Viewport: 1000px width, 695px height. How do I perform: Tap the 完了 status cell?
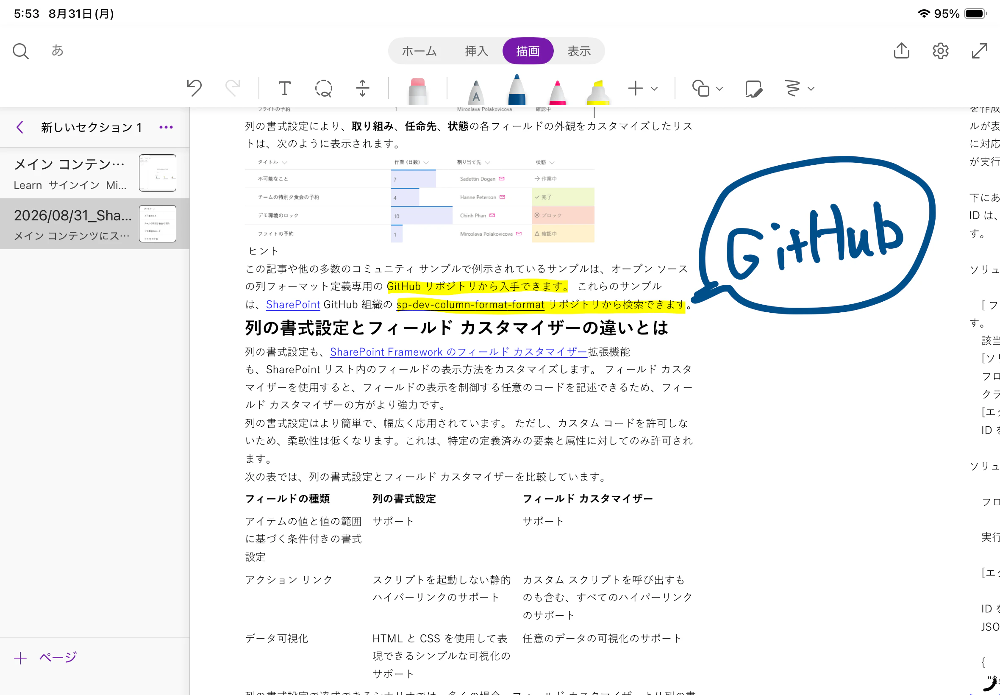563,197
